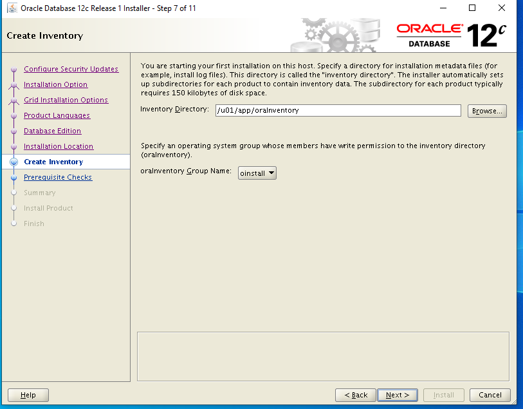Go to Prerequisite Checks step
The height and width of the screenshot is (409, 523).
click(58, 177)
